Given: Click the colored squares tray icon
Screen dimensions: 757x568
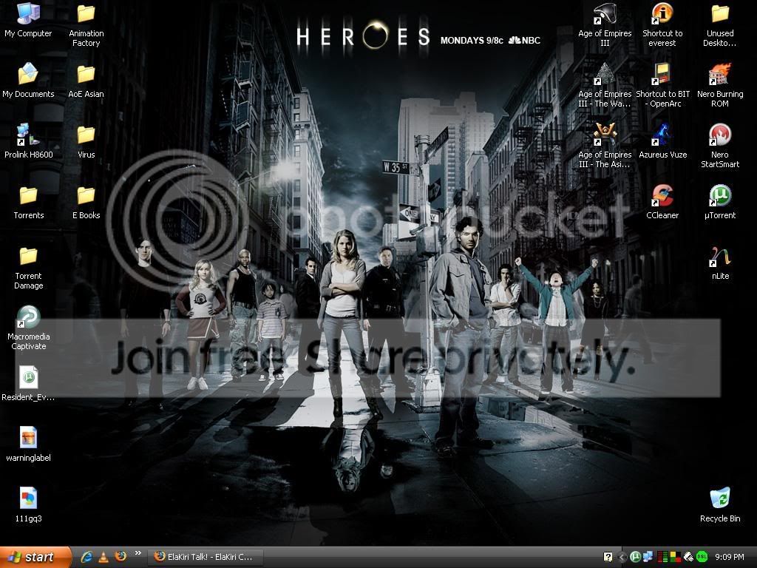Looking at the screenshot, I should pyautogui.click(x=675, y=557).
